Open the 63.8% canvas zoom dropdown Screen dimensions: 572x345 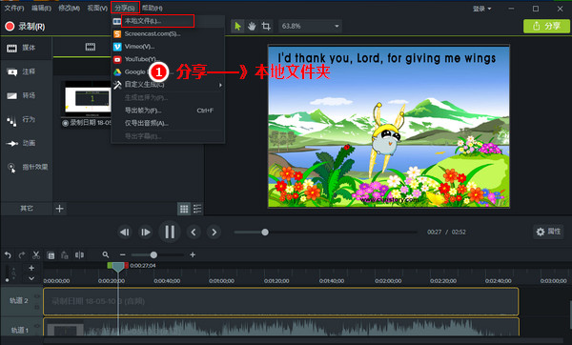coord(310,27)
